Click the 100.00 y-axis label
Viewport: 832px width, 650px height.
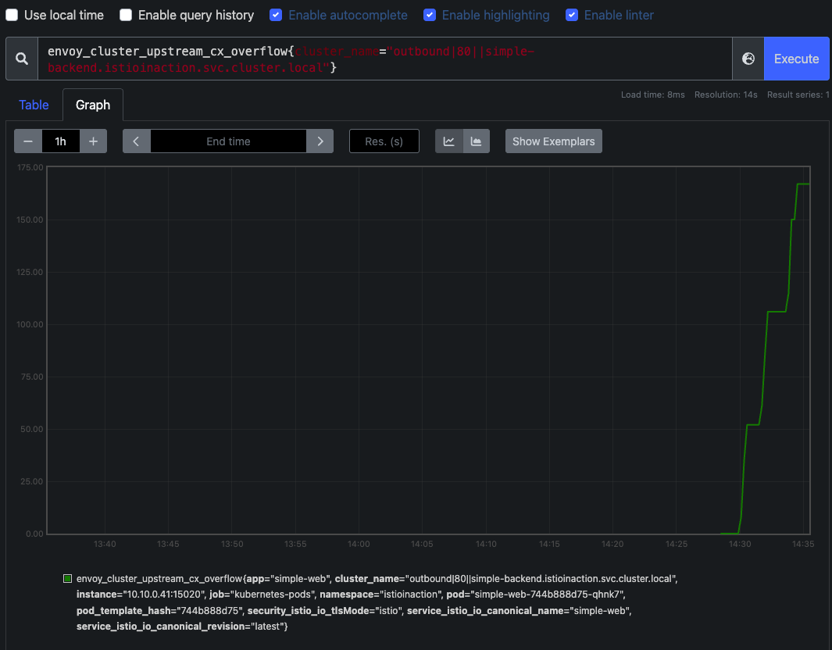coord(30,324)
